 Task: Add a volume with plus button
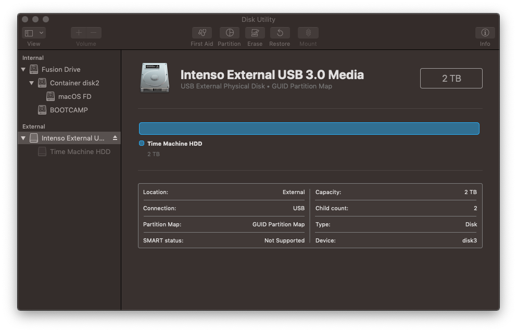[x=79, y=33]
